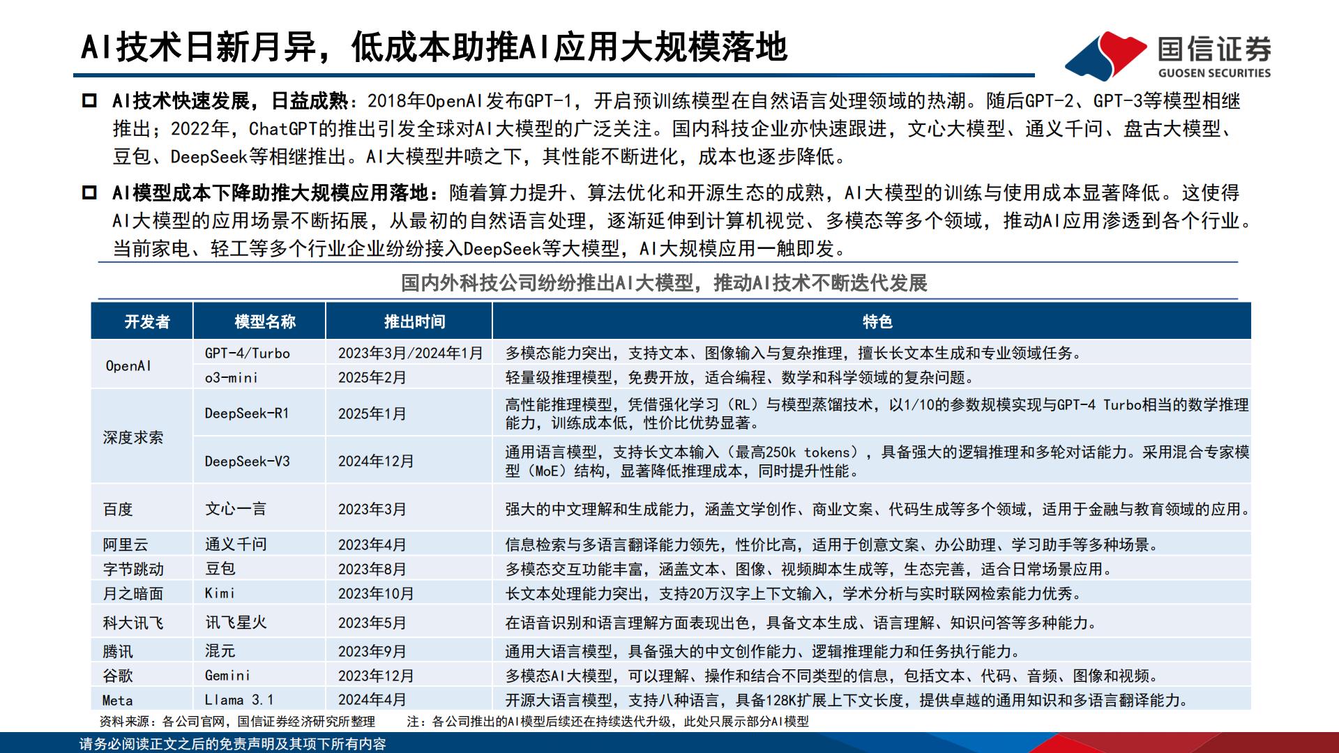Screen dimensions: 1339x753
Task: Click the note 注：各公司推出的AI模型后续
Action: tap(607, 722)
